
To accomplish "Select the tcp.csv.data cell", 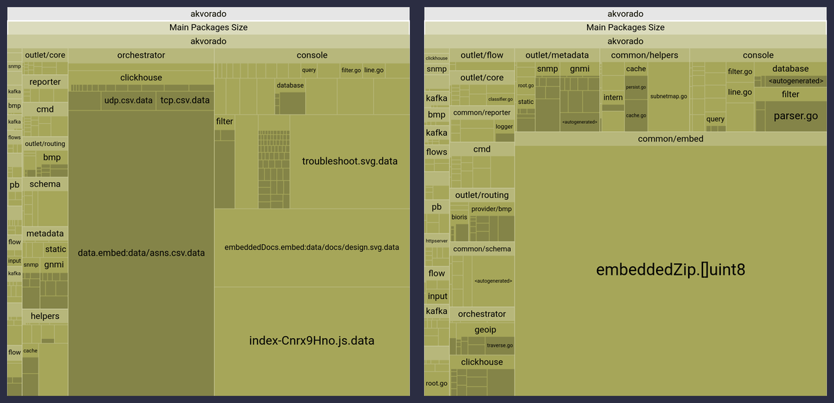I will tap(185, 100).
